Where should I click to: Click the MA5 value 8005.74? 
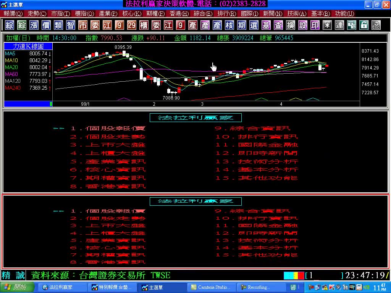coord(38,53)
